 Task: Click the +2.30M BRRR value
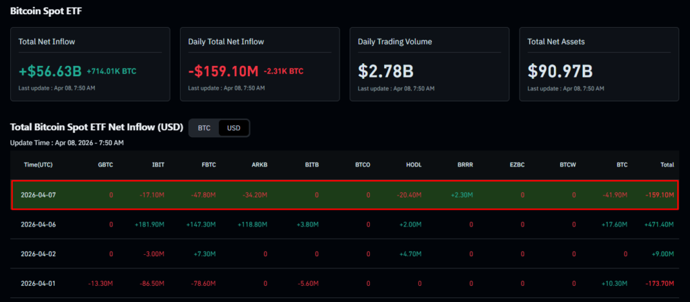(x=462, y=195)
